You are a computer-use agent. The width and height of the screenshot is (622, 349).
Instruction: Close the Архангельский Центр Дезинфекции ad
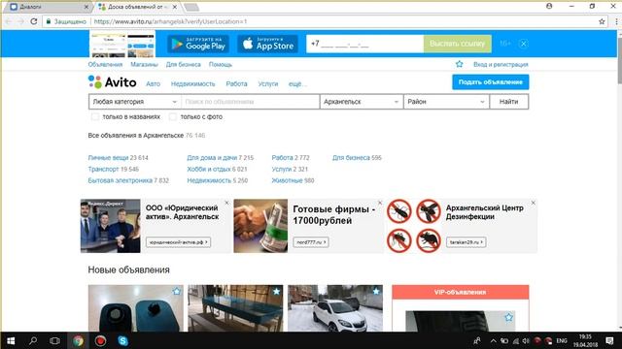(534, 203)
